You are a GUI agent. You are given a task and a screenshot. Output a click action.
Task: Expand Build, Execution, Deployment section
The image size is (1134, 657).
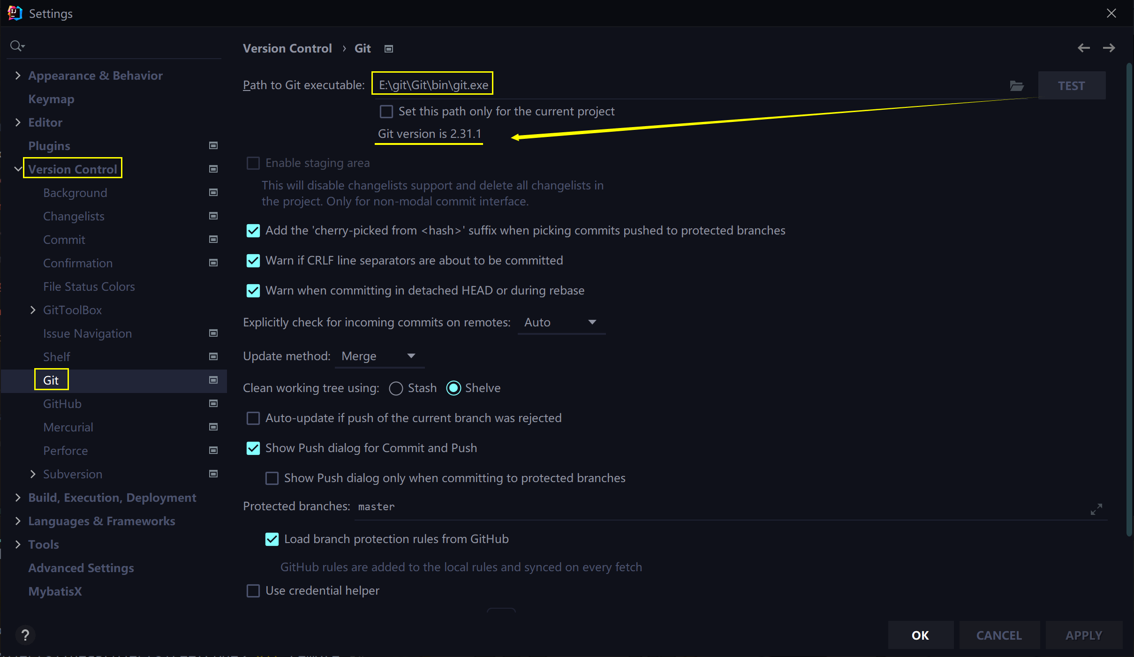click(x=18, y=497)
